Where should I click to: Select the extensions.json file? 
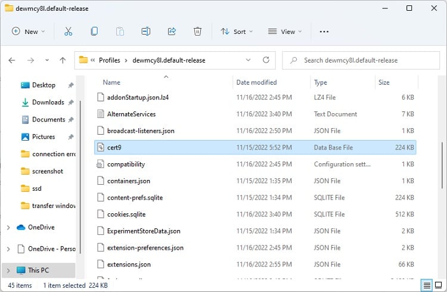255,265
